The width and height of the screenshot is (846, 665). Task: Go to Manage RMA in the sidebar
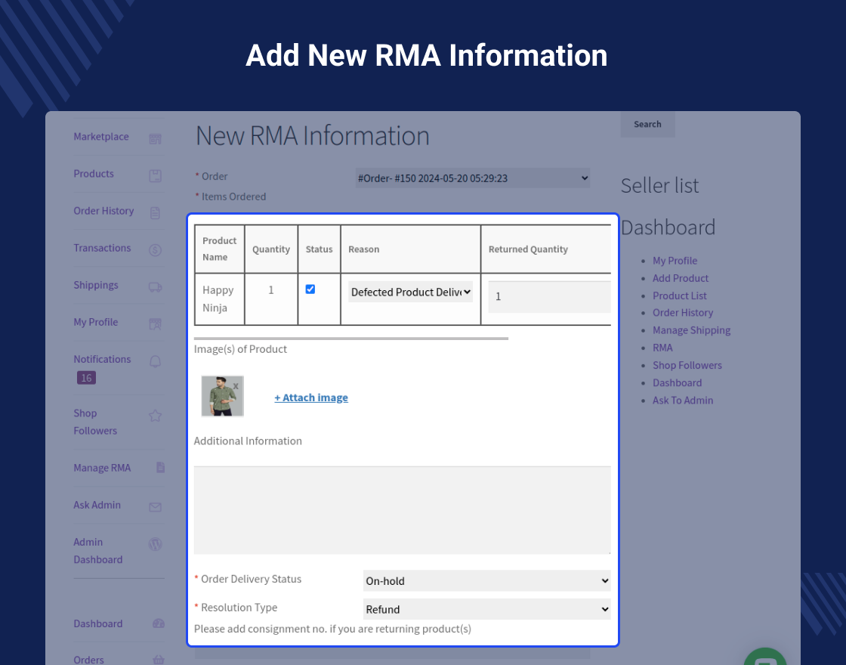(102, 467)
